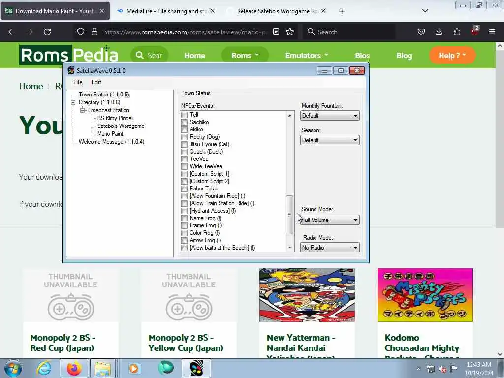Bookmark this page with star icon
This screenshot has width=504, height=378.
pos(290,32)
